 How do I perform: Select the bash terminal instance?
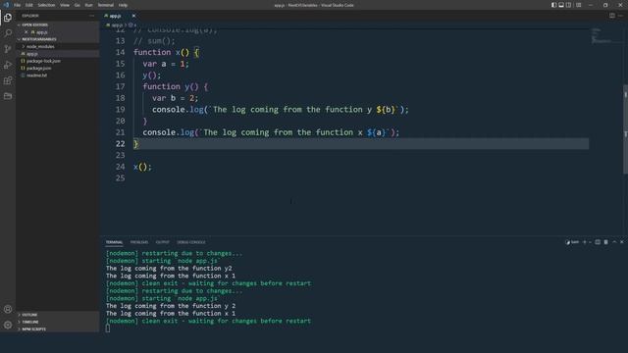pos(572,242)
